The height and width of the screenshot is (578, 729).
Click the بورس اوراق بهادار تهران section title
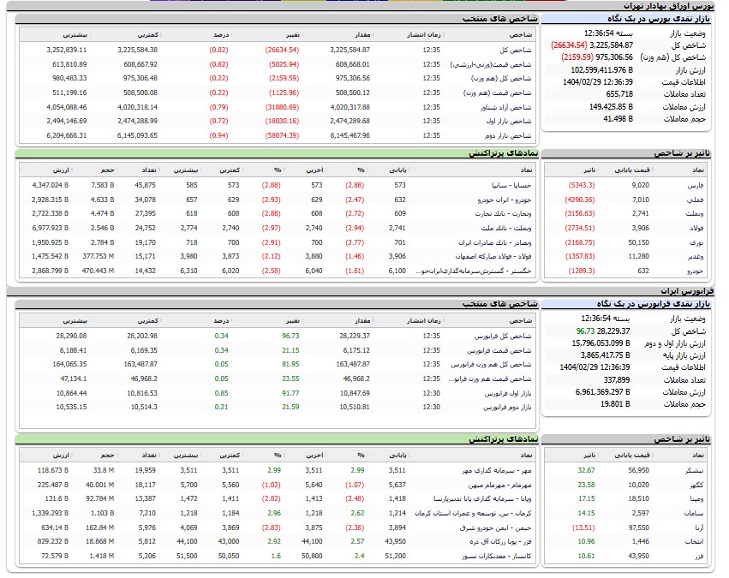coord(668,6)
